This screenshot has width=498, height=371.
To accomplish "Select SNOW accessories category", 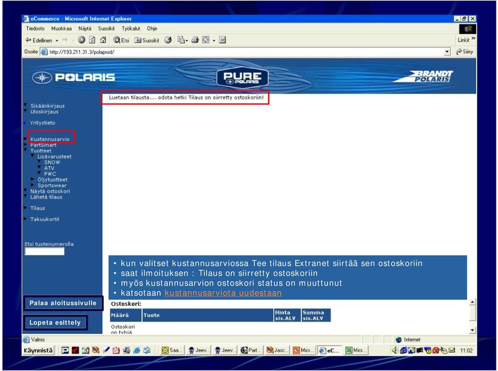I will pos(52,163).
